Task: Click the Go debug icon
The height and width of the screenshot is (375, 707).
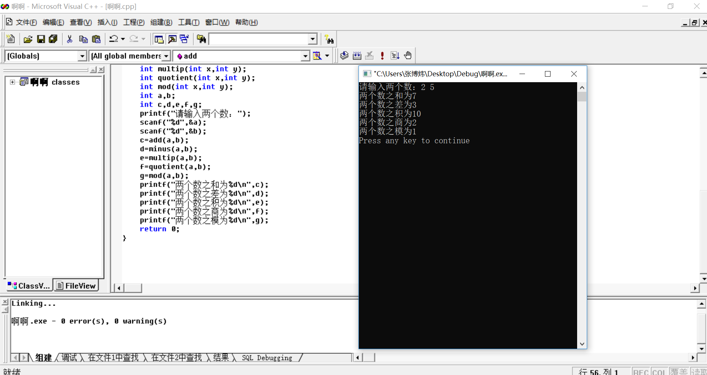Action: [395, 56]
